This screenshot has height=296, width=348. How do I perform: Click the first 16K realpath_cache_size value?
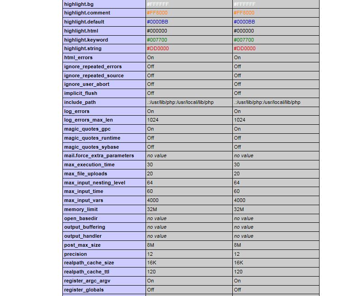coord(152,263)
